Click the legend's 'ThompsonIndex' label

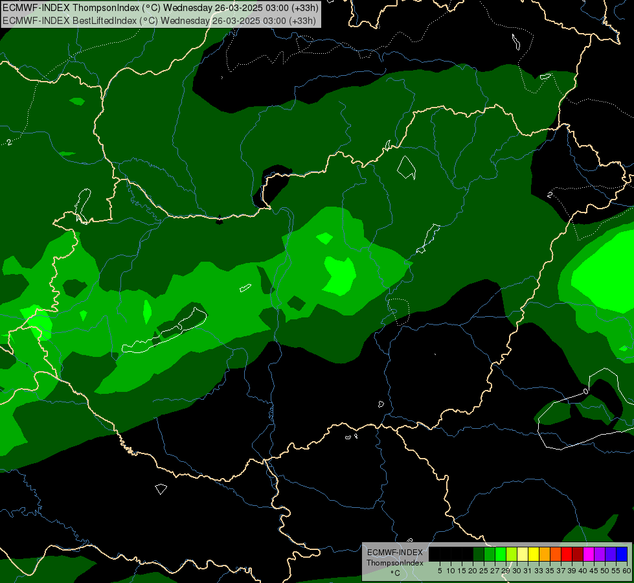(395, 563)
